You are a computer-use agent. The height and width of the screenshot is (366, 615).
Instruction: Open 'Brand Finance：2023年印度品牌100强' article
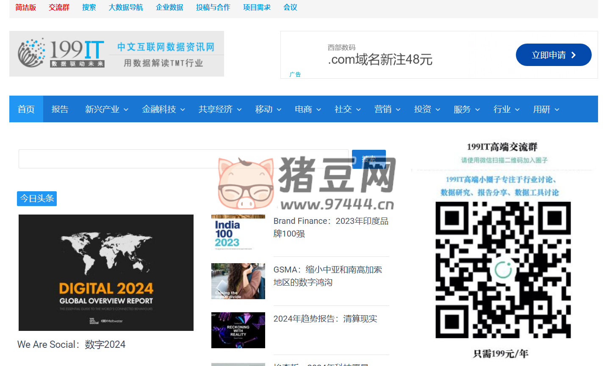coord(331,227)
